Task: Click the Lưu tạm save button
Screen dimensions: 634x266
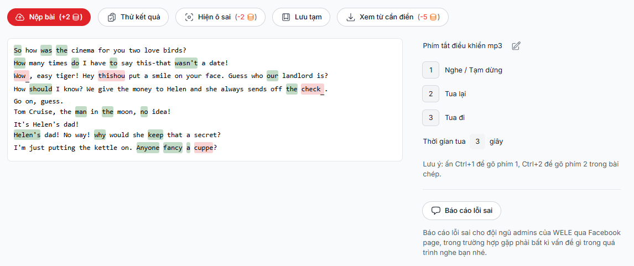Action: [302, 17]
